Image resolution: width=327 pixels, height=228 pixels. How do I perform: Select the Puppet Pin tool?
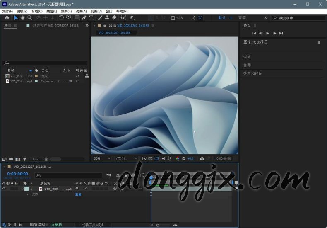point(131,18)
